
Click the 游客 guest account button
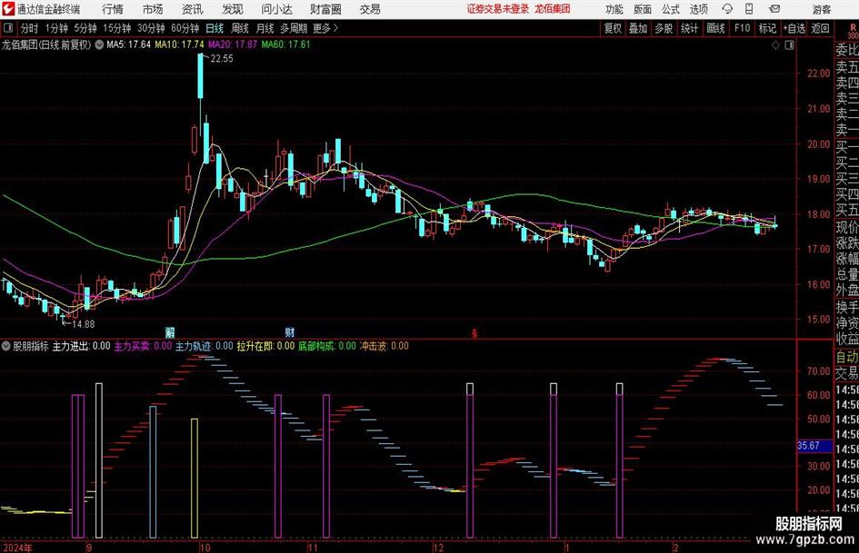tap(822, 9)
